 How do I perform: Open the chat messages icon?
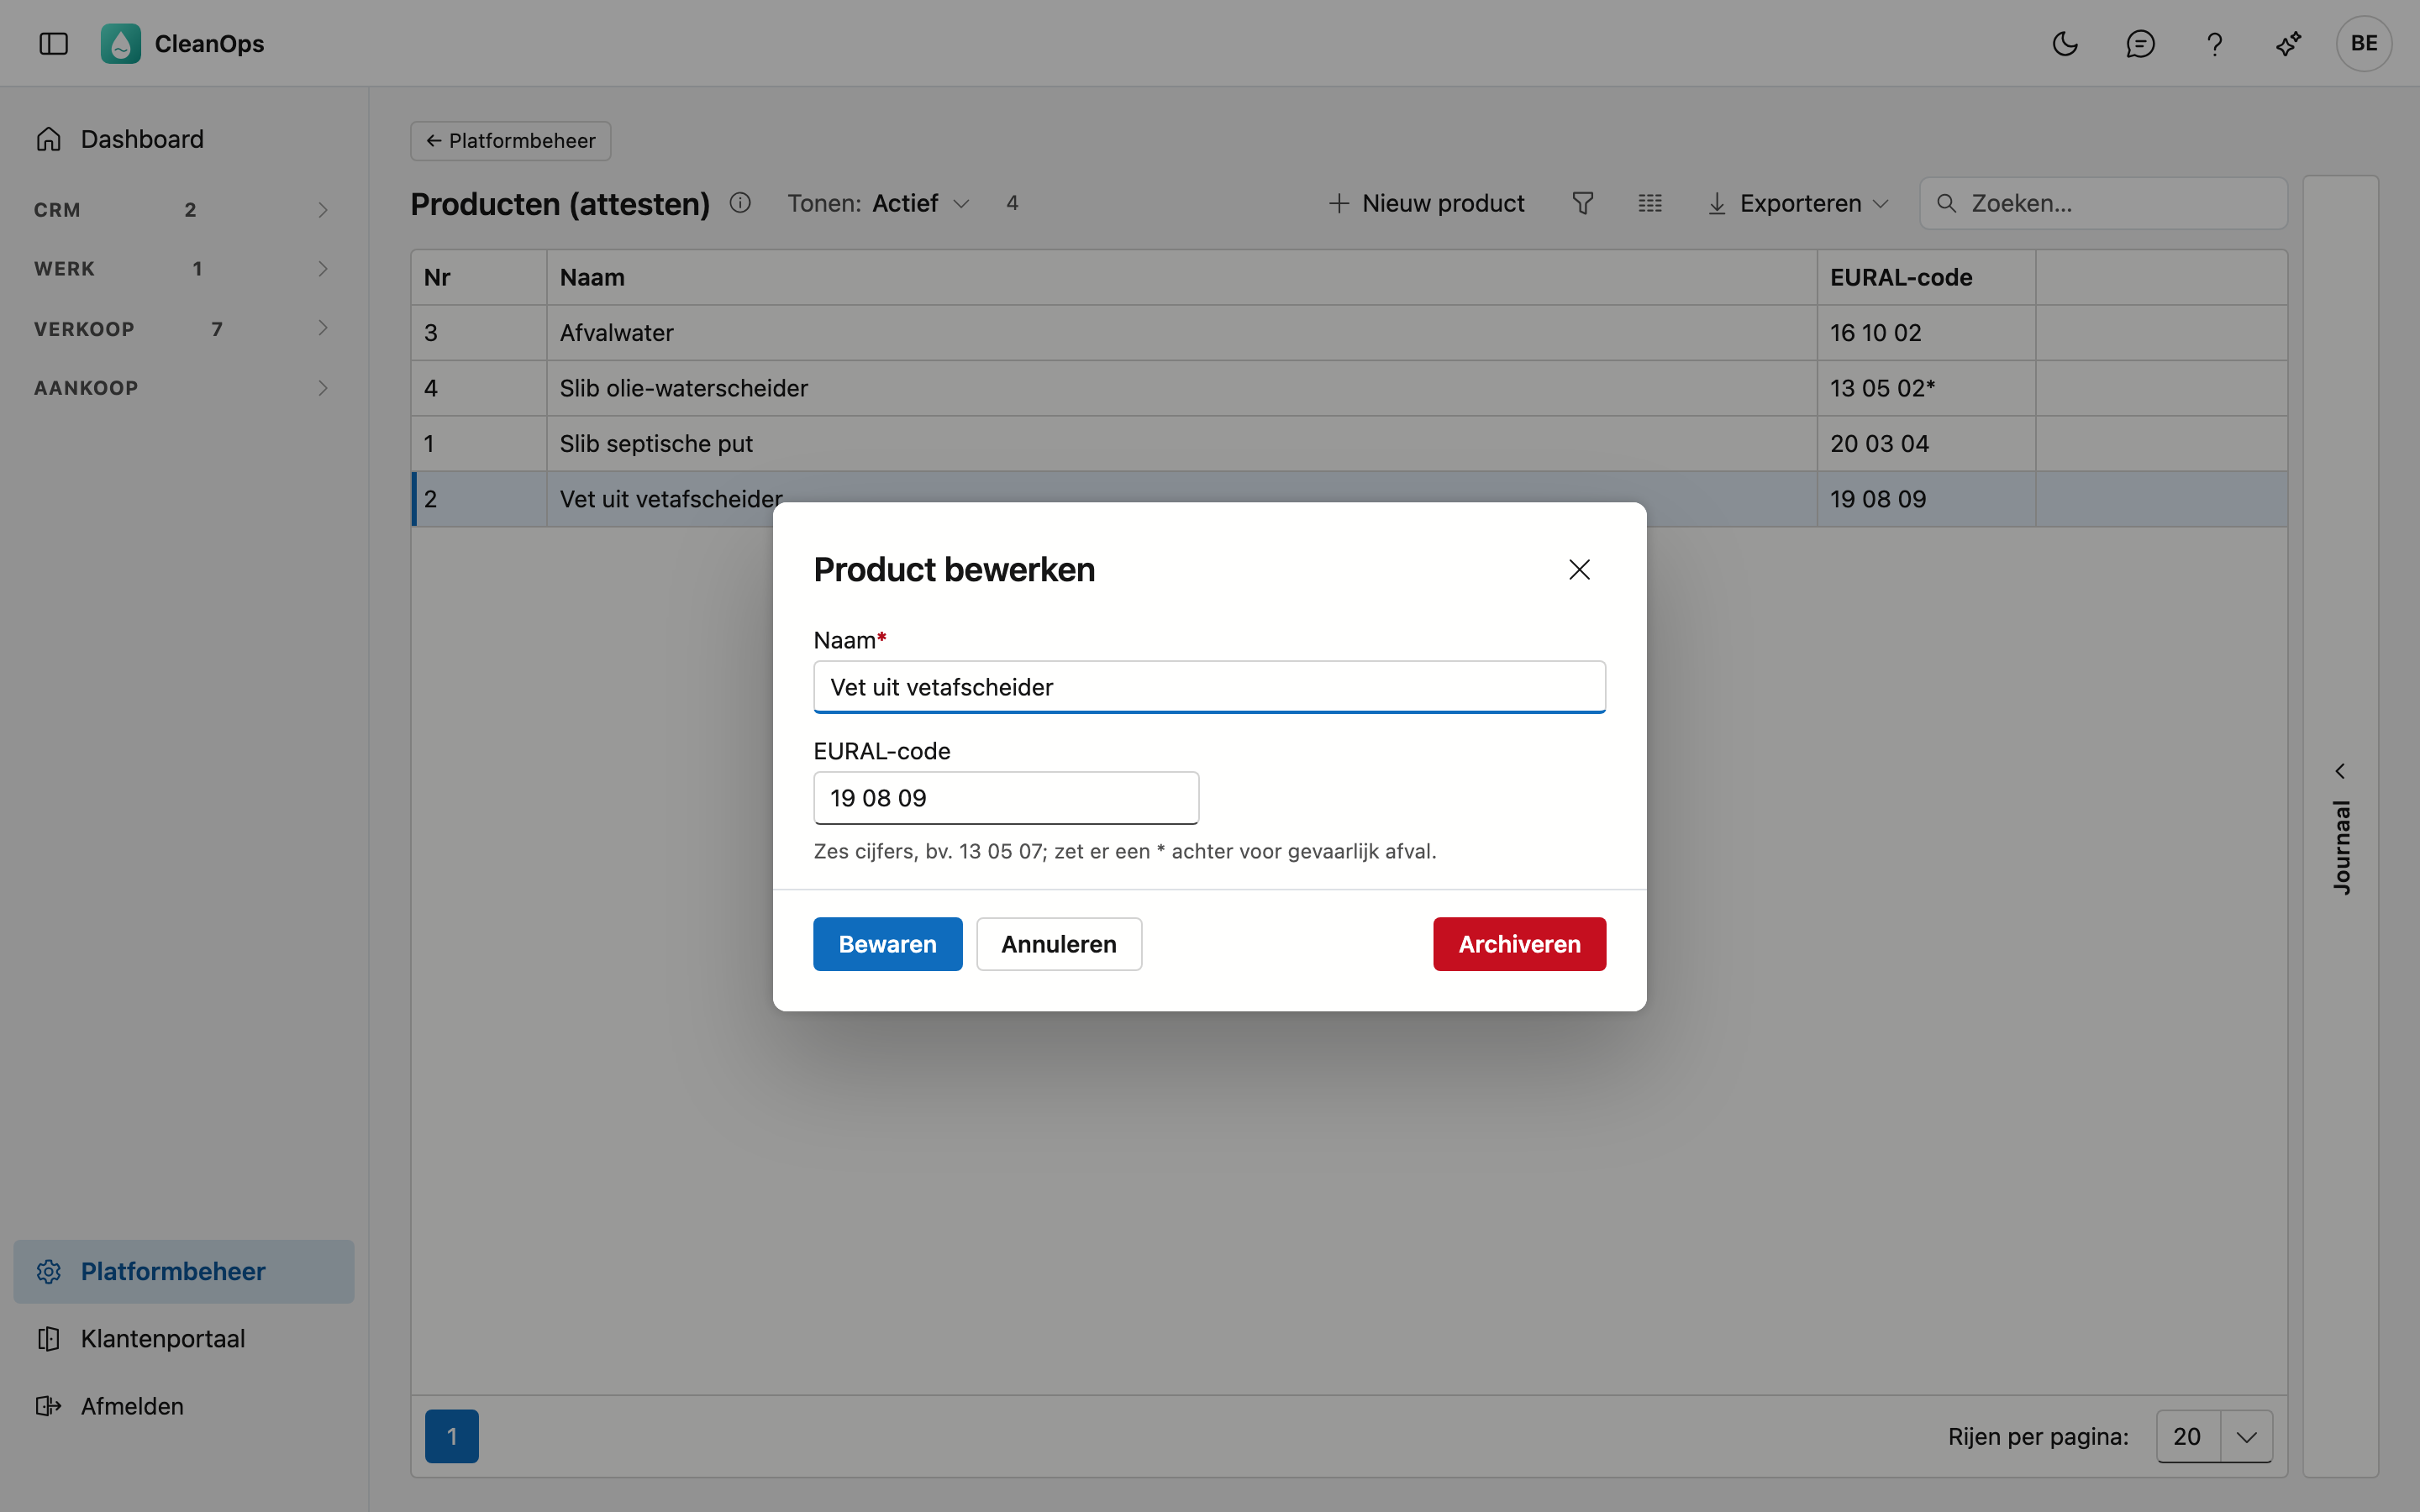pos(2140,43)
